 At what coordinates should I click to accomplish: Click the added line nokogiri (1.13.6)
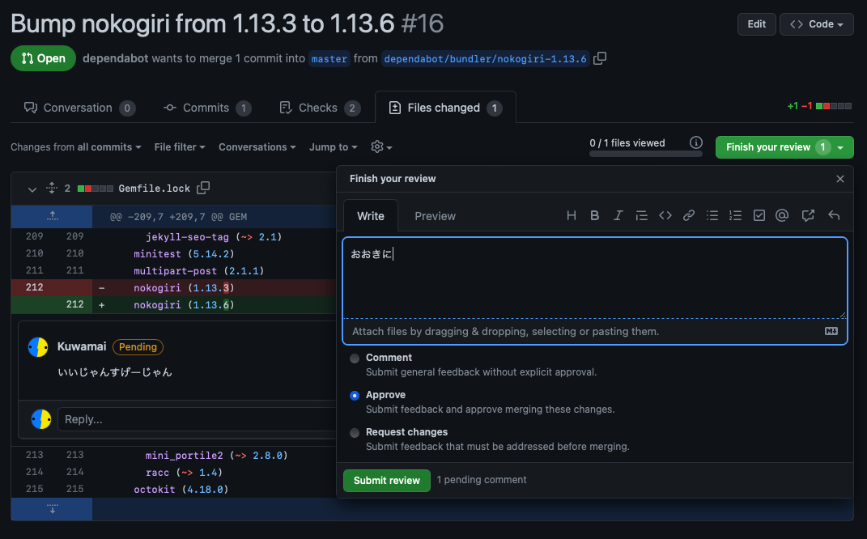[x=173, y=304]
